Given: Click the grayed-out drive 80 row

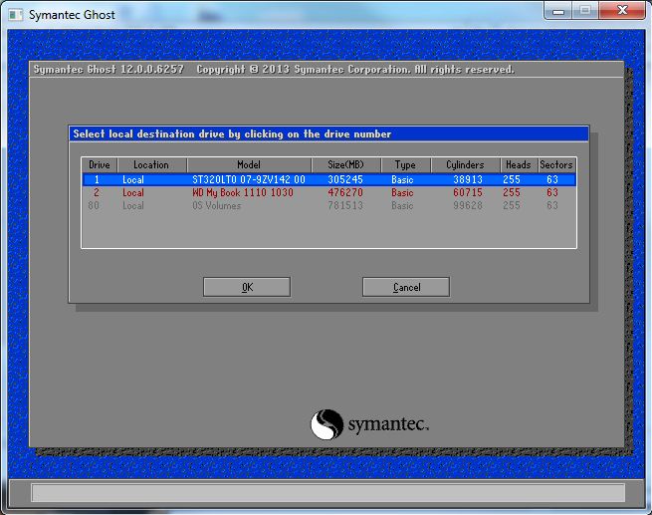Looking at the screenshot, I should coord(328,205).
